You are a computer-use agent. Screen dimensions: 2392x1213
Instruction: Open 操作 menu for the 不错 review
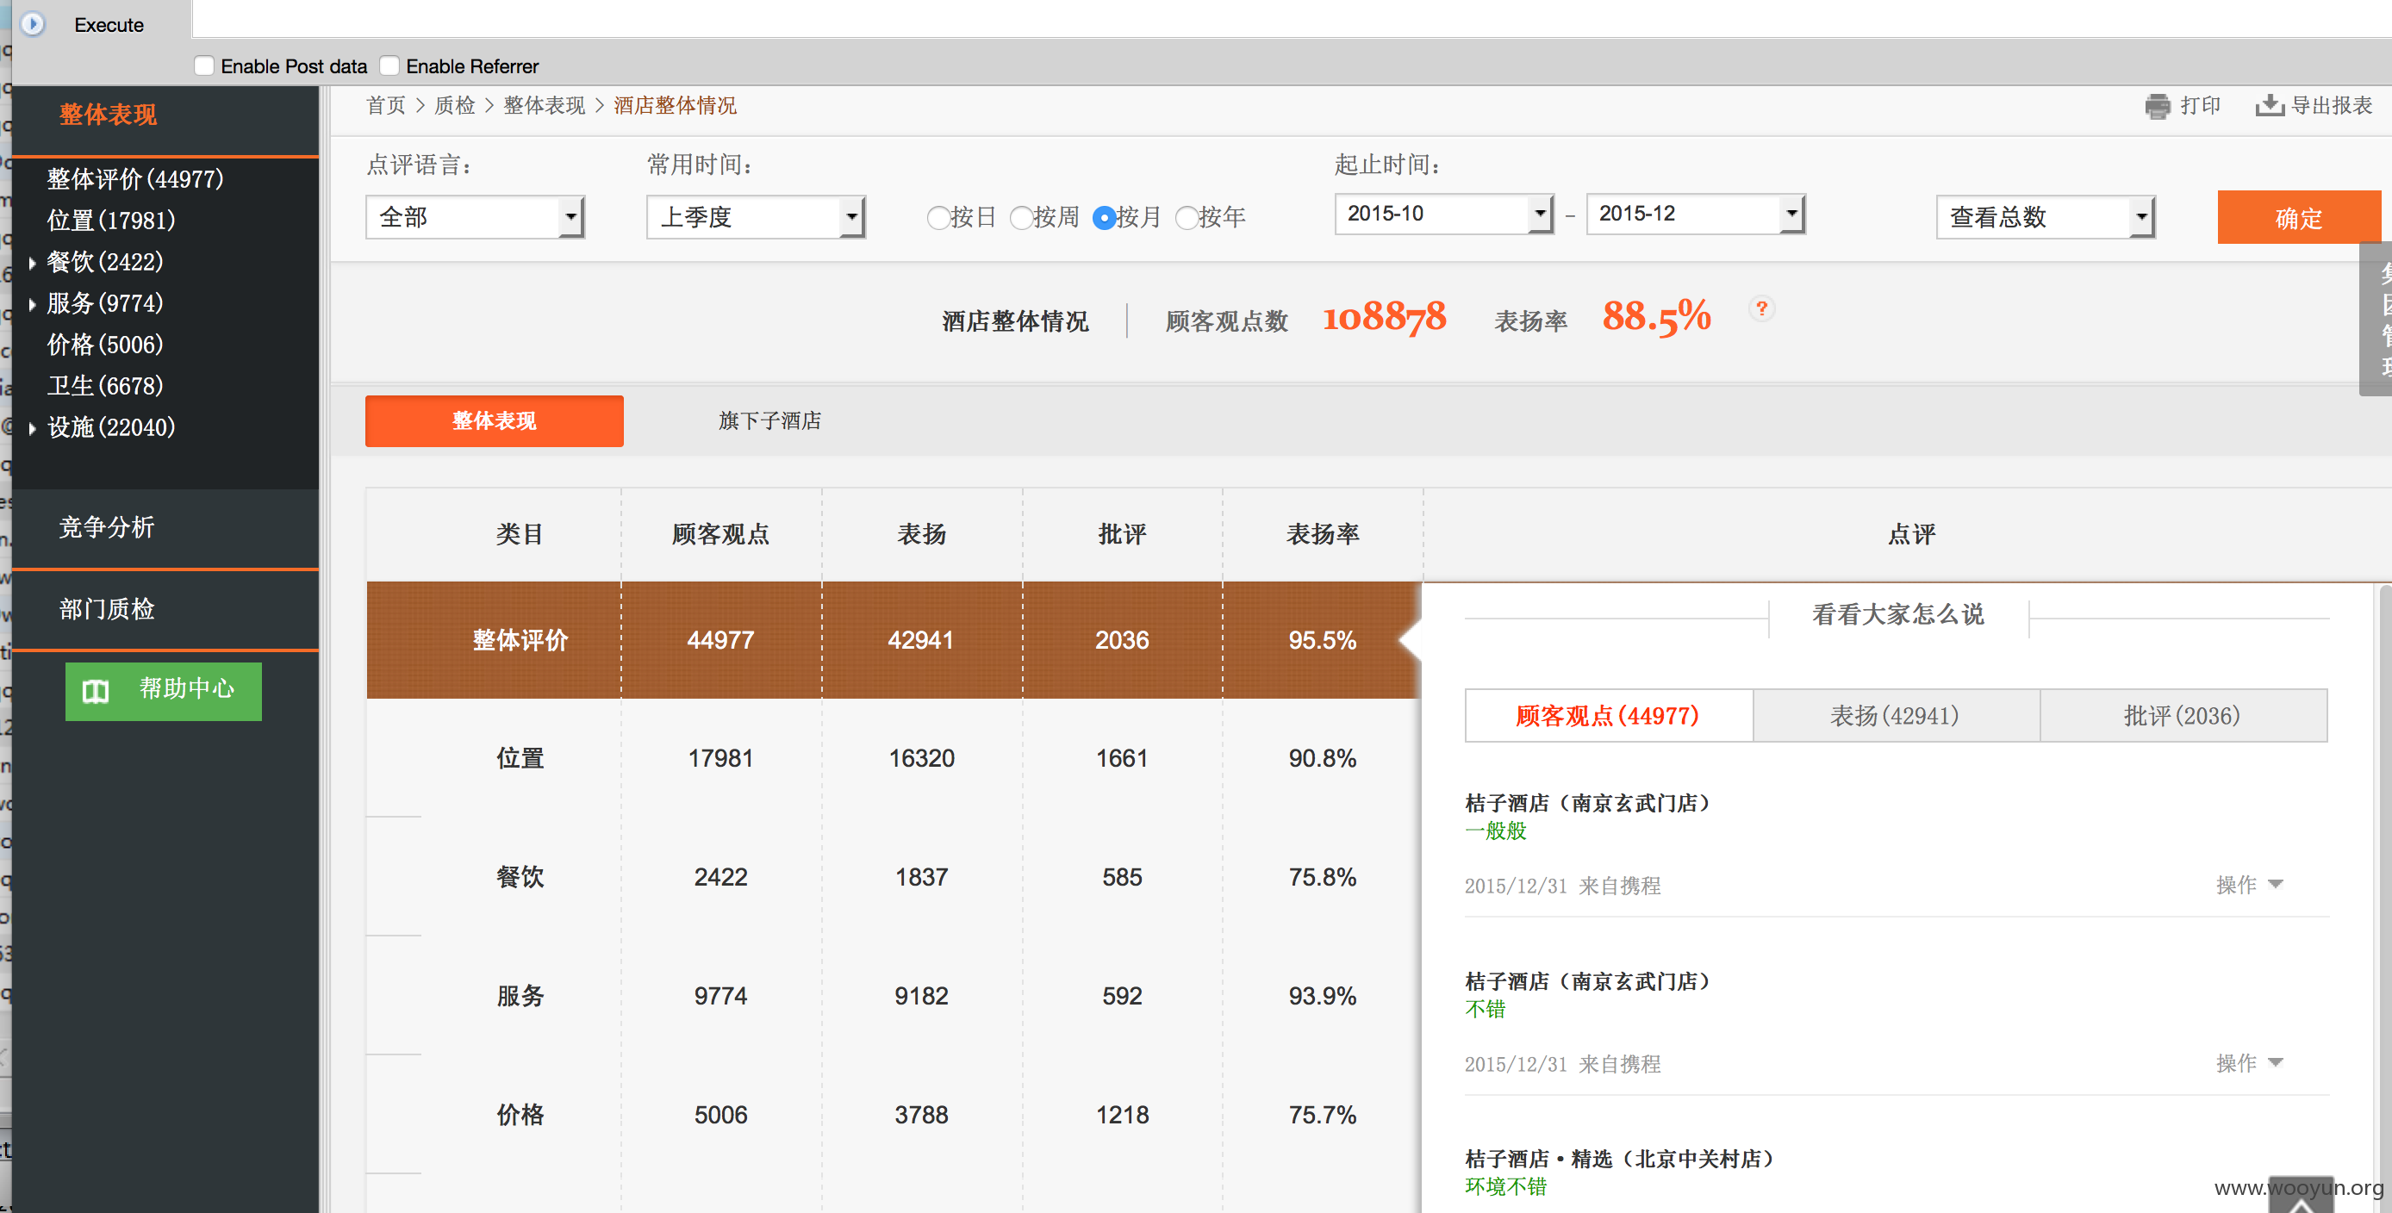pyautogui.click(x=2248, y=1062)
